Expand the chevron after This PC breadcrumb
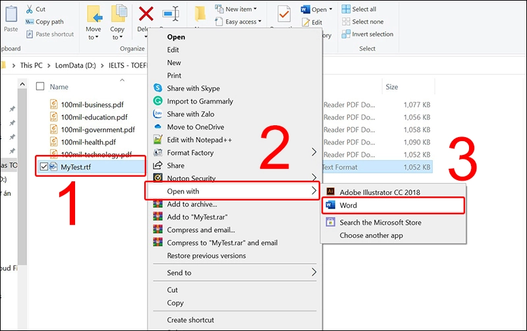This screenshot has height=331, width=527. click(49, 65)
